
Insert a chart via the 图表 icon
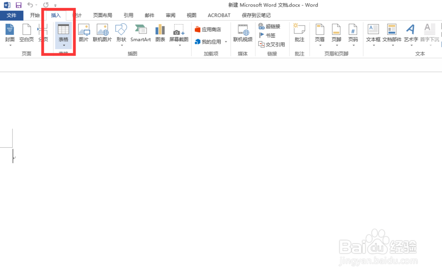coord(160,33)
